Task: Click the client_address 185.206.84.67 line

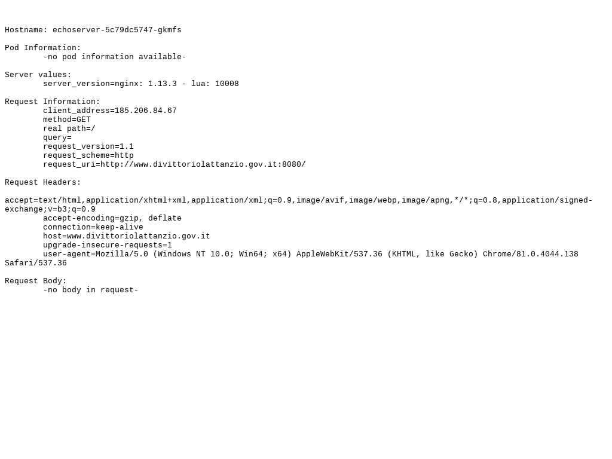Action: 110,111
